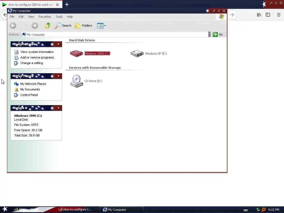Click the View system information icon
Viewport: 284px width, 213px height.
(16, 52)
